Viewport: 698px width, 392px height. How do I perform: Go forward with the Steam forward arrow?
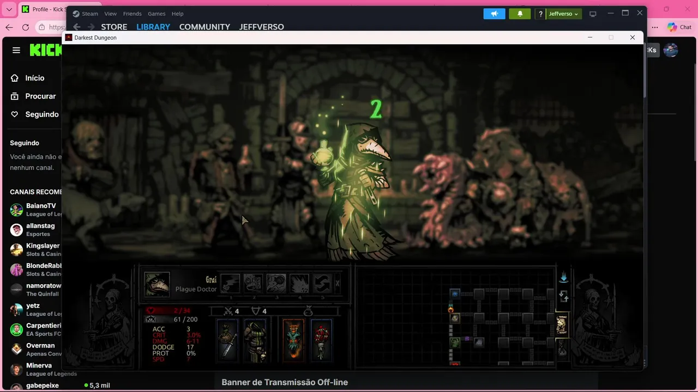click(x=91, y=27)
